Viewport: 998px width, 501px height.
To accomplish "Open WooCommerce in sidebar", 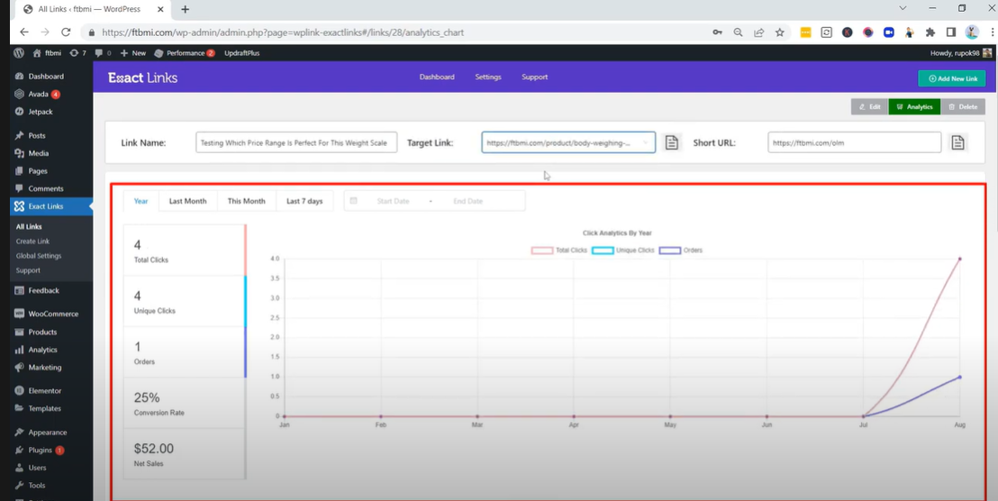I will [51, 314].
